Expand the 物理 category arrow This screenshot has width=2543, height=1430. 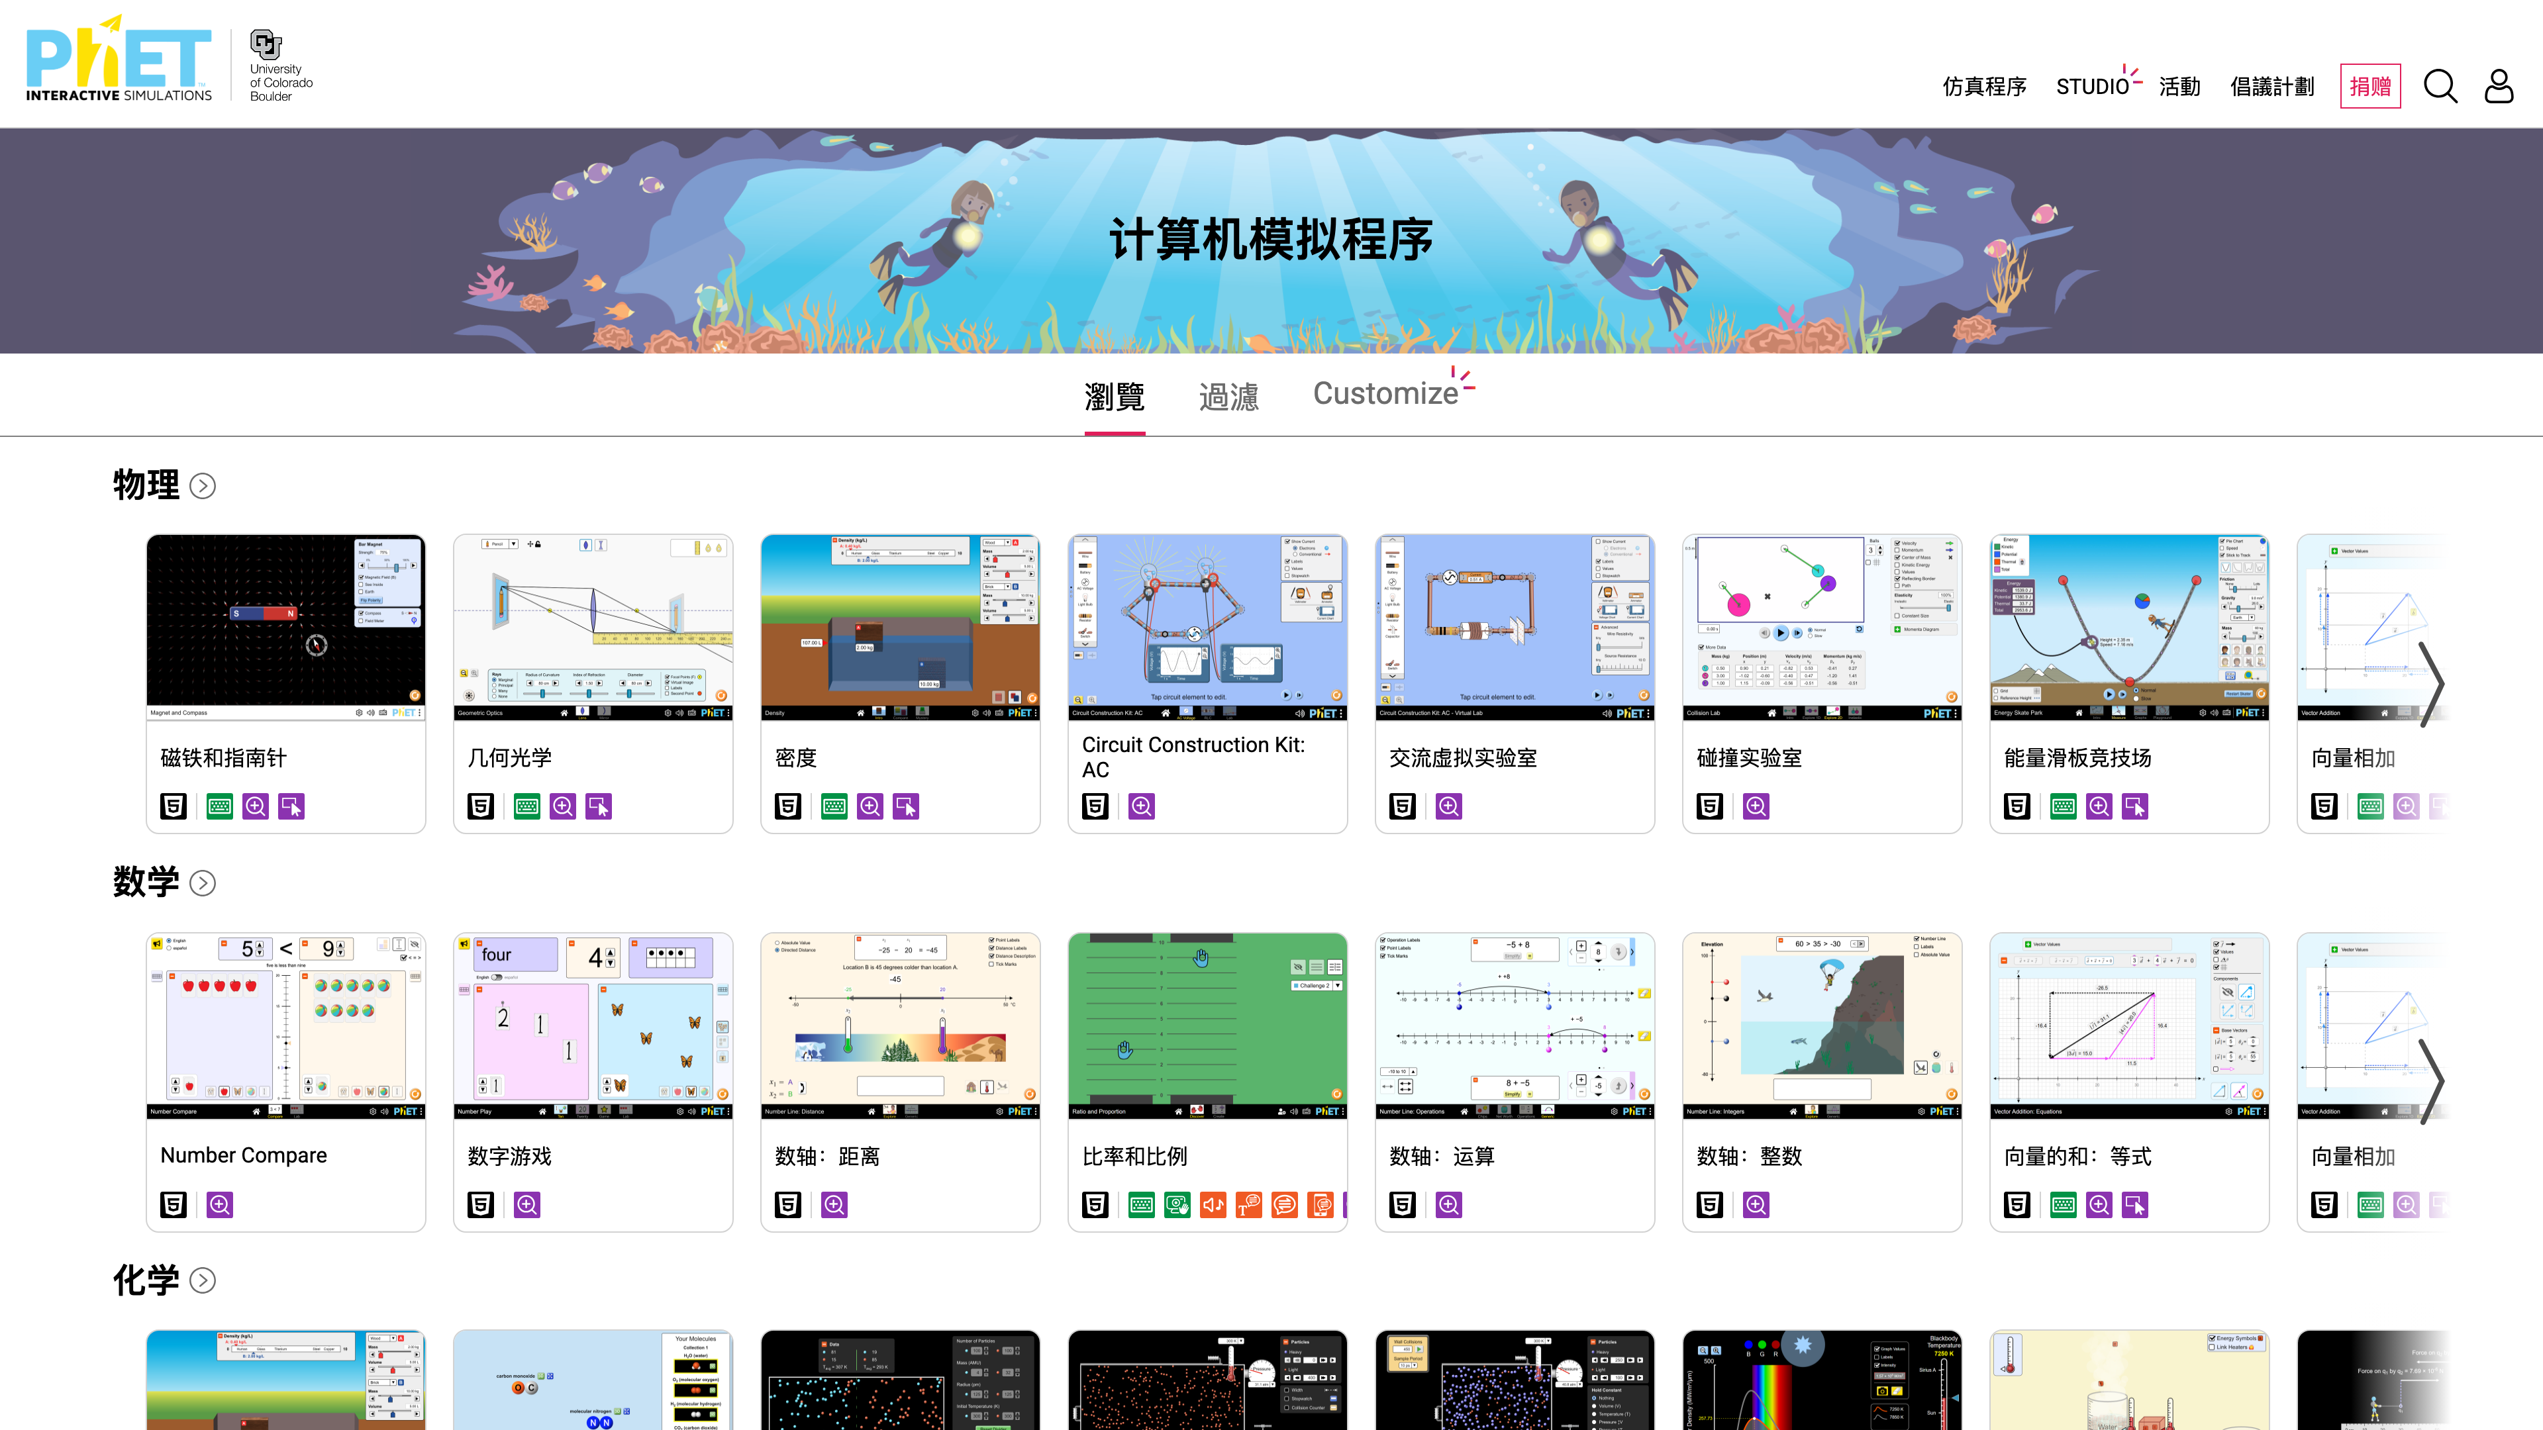203,485
